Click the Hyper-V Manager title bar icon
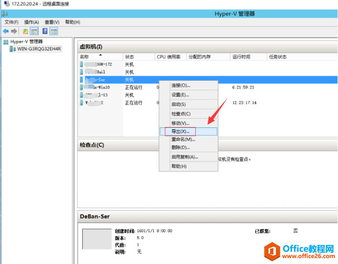The height and width of the screenshot is (264, 338). 5,14
